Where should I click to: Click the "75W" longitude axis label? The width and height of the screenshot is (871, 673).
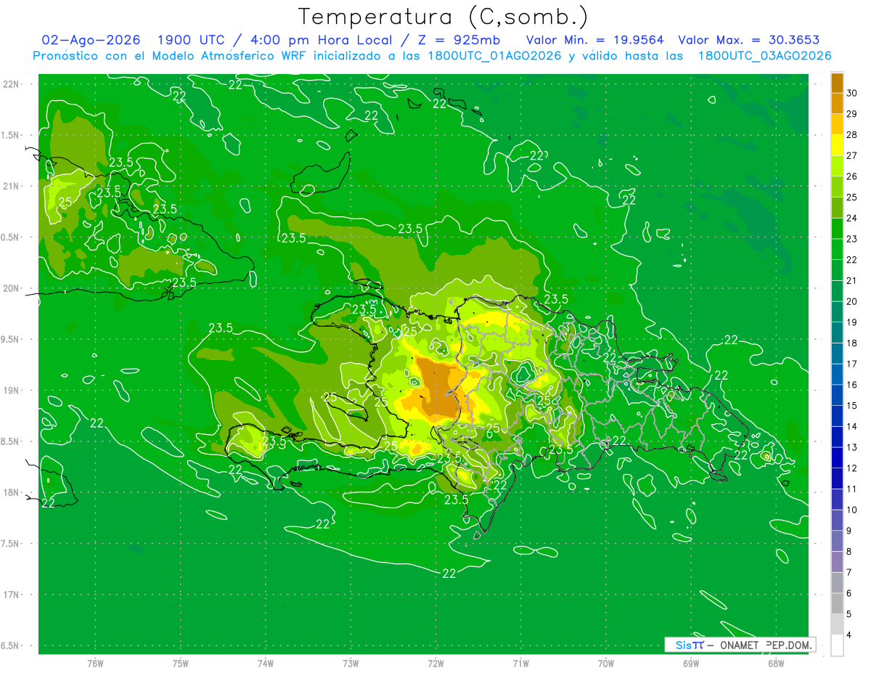pyautogui.click(x=181, y=664)
